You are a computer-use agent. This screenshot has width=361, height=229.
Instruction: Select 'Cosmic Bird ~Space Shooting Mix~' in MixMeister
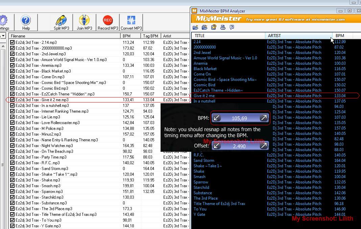point(225,80)
